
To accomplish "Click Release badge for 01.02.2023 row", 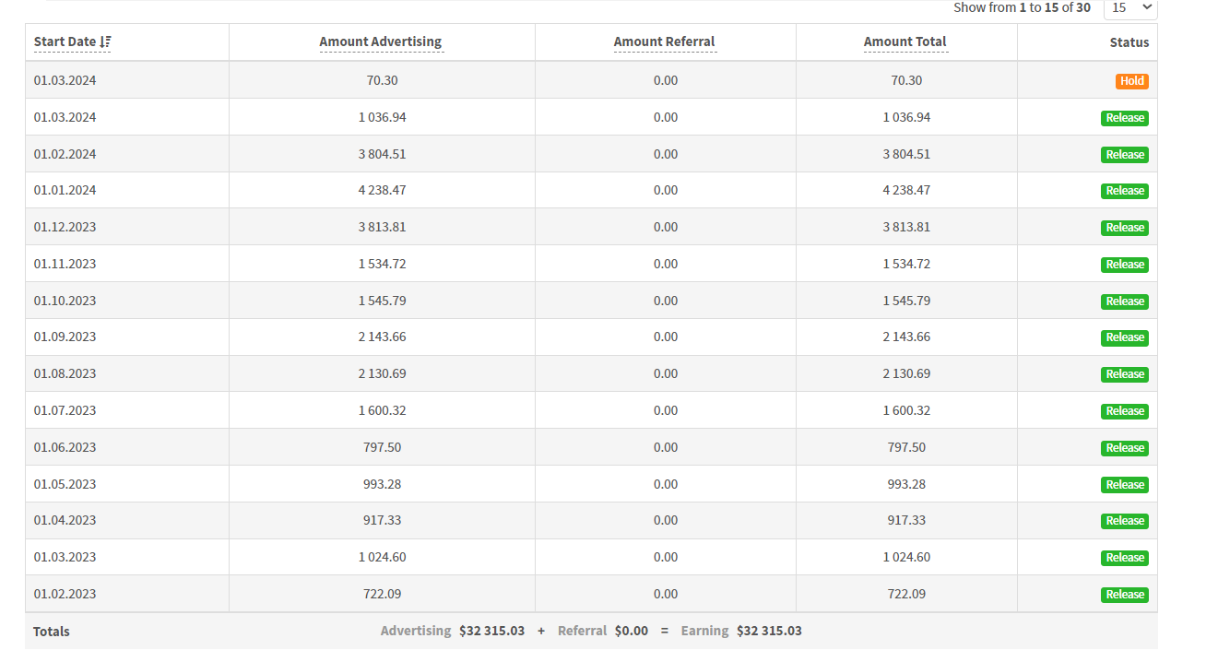I will coord(1124,595).
